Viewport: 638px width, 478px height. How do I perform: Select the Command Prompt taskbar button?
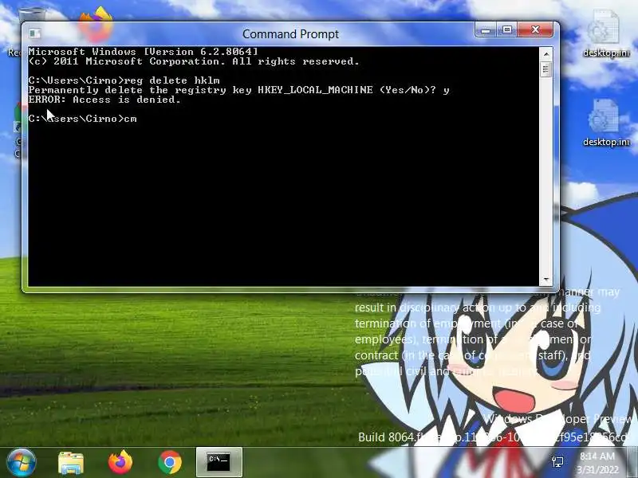[219, 462]
